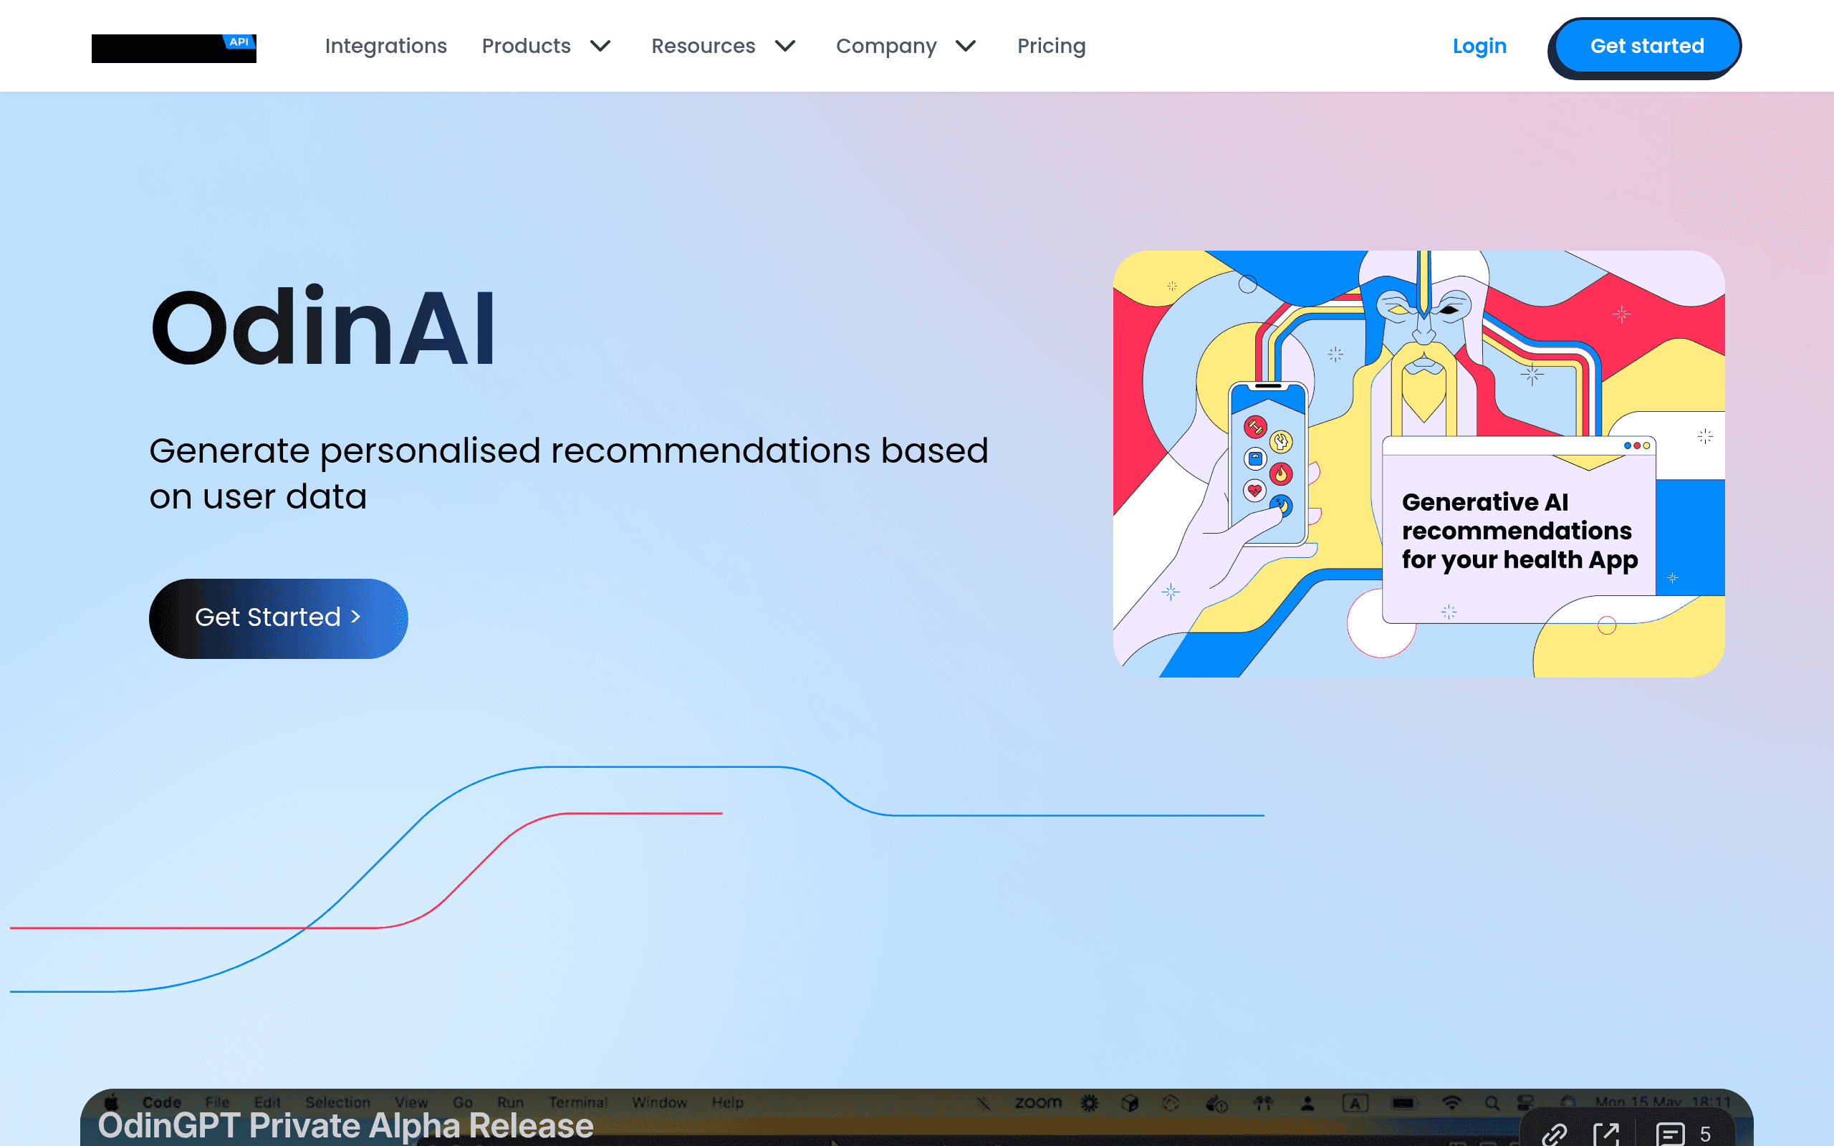Click the blue Get started header button
The image size is (1834, 1146).
coord(1646,47)
